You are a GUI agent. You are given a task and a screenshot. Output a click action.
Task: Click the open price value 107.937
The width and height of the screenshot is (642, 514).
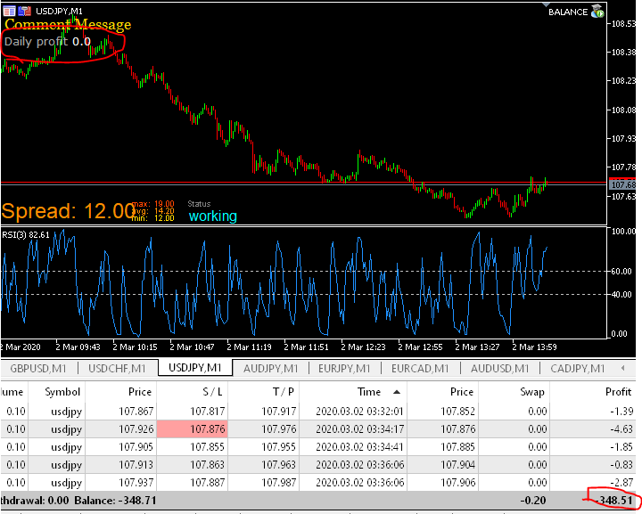(x=136, y=483)
